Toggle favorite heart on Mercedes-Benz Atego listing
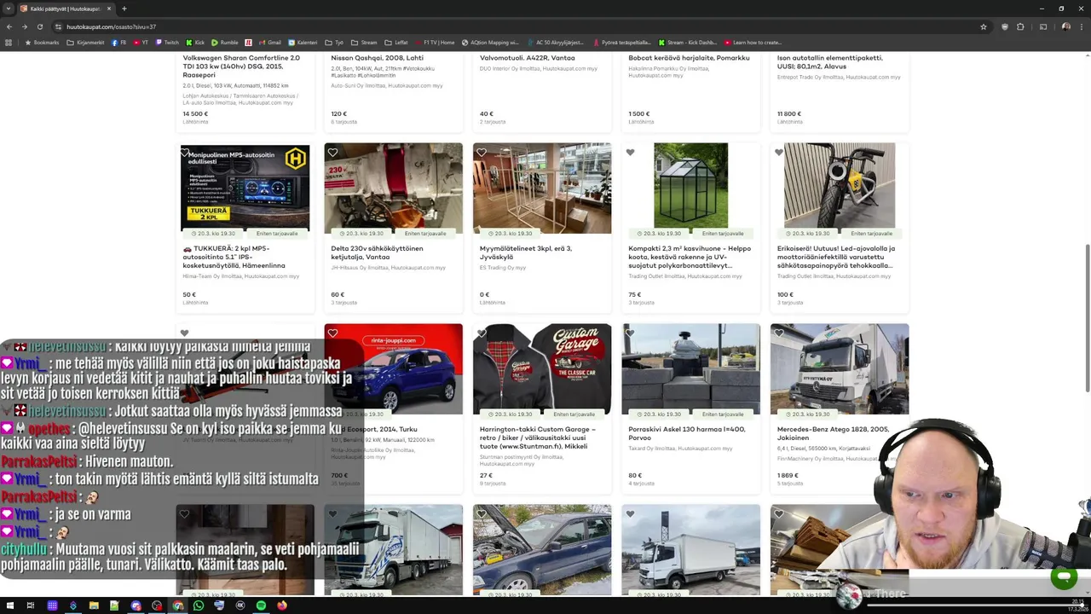1091x614 pixels. click(779, 333)
